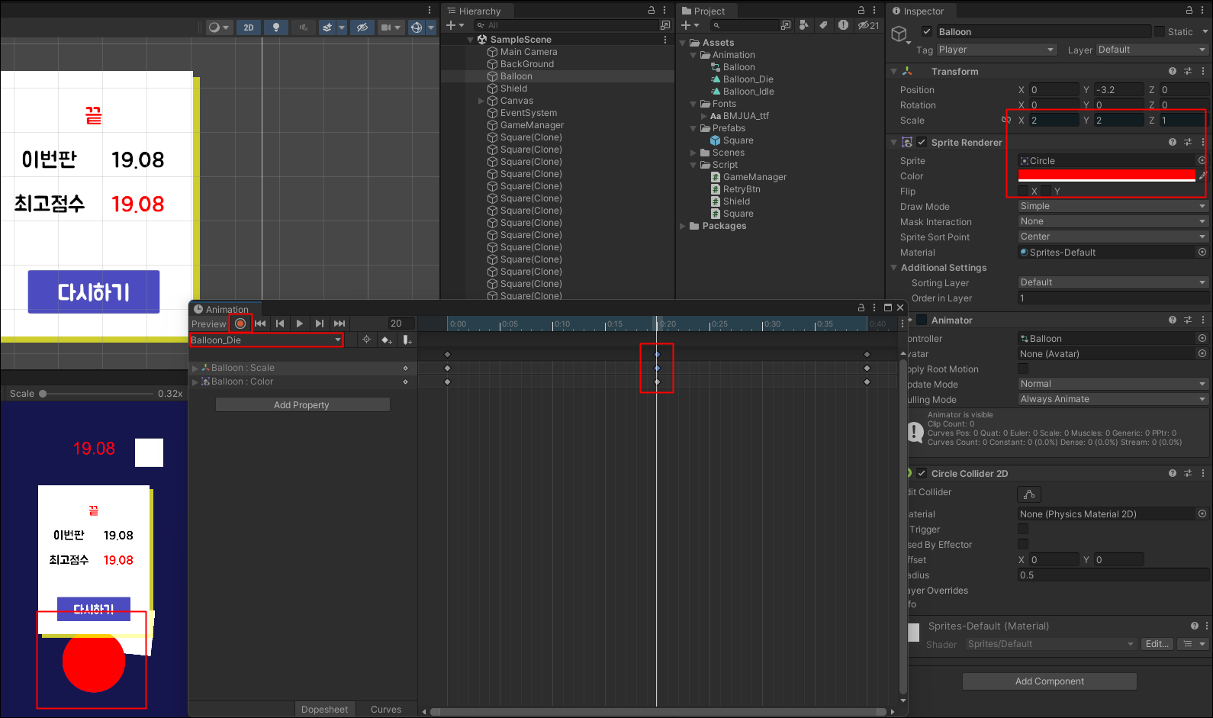Select GameManager object in Hierarchy
Image resolution: width=1213 pixels, height=718 pixels.
point(532,125)
